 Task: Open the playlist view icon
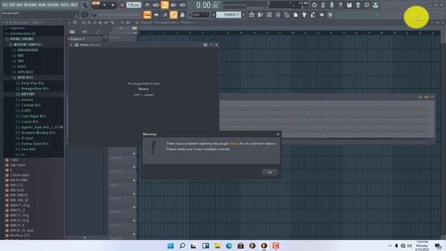point(252,15)
